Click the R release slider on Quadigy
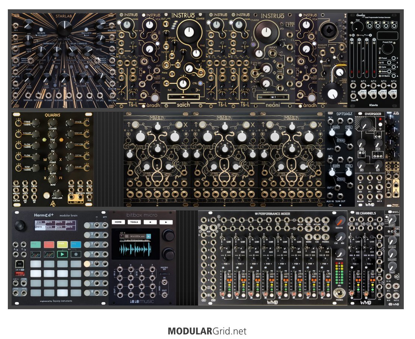 tap(374, 58)
